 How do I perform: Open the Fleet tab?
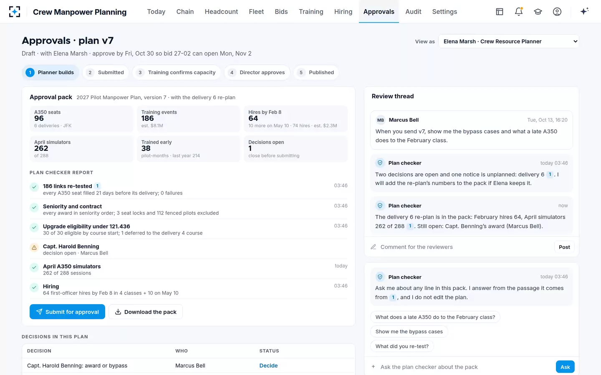coord(256,12)
